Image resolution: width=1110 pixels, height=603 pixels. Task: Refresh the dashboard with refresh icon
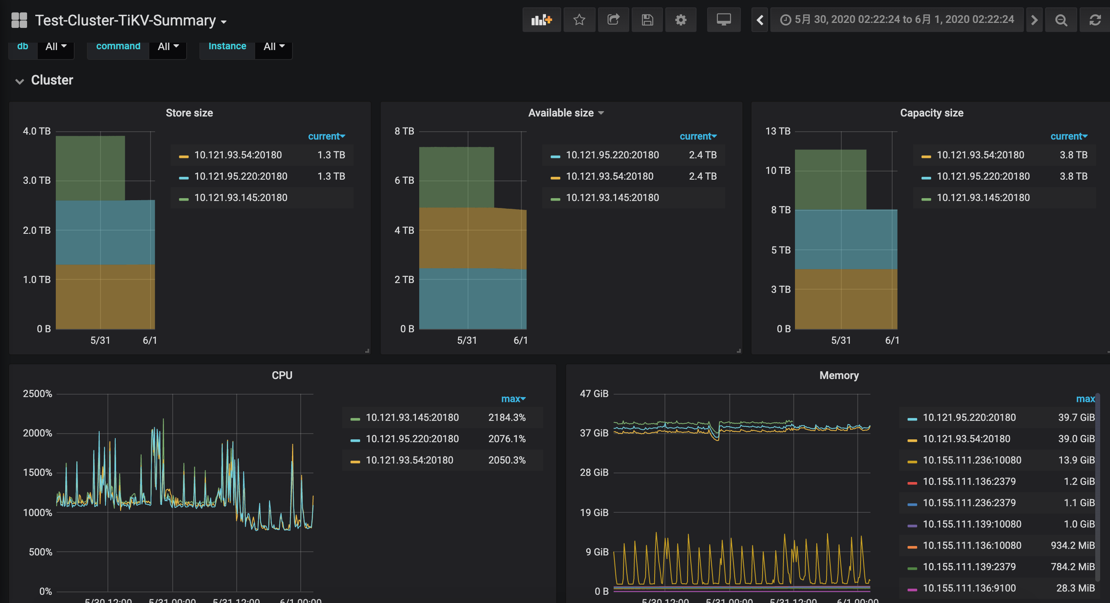[1095, 20]
